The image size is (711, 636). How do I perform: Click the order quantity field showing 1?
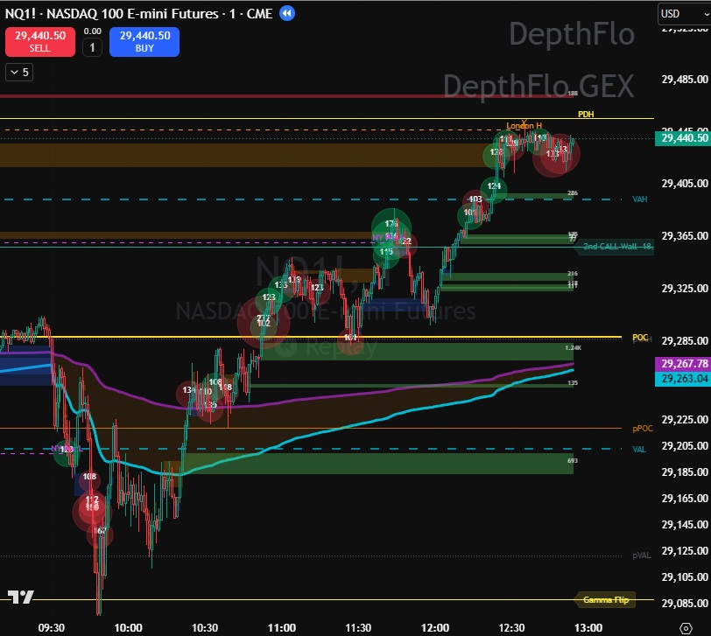point(92,47)
